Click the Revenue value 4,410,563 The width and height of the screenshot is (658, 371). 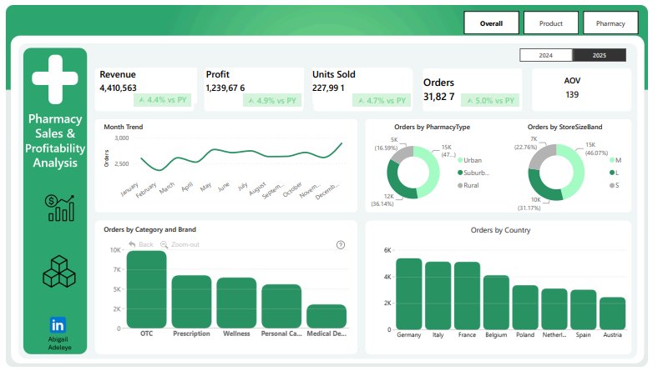click(118, 88)
